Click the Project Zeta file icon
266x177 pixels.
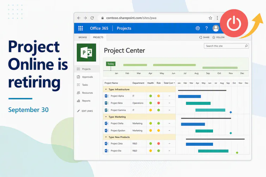[x=107, y=144]
